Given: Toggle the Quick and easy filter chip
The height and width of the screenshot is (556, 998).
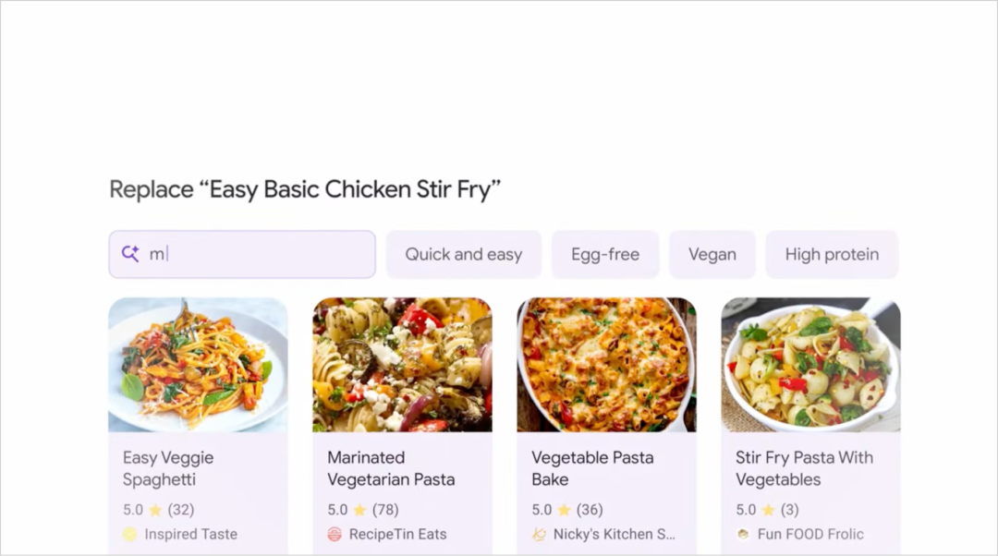Looking at the screenshot, I should coord(463,254).
